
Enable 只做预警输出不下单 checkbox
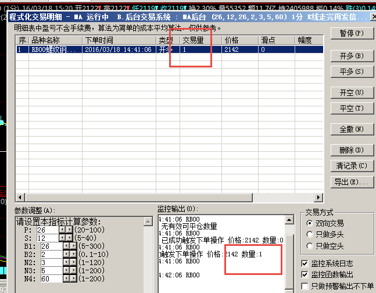[x=306, y=286]
